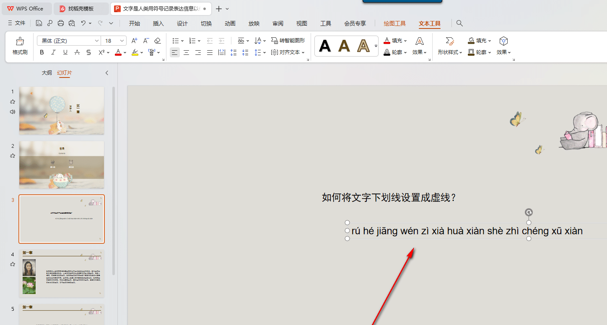607x325 pixels.
Task: Toggle Italic formatting
Action: click(53, 52)
